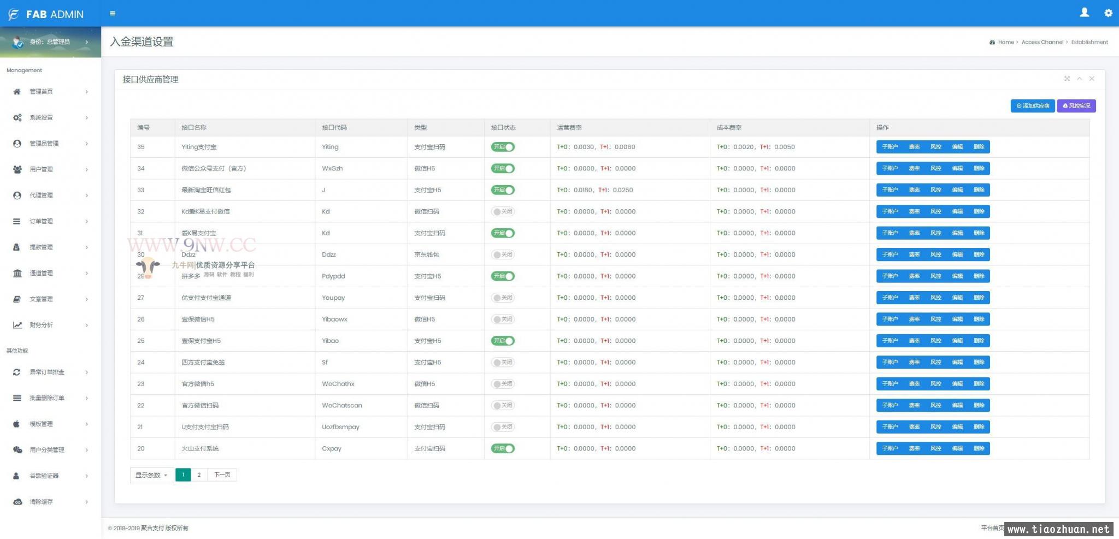The height and width of the screenshot is (539, 1119).
Task: Open the 显示条数 dropdown
Action: click(x=151, y=475)
